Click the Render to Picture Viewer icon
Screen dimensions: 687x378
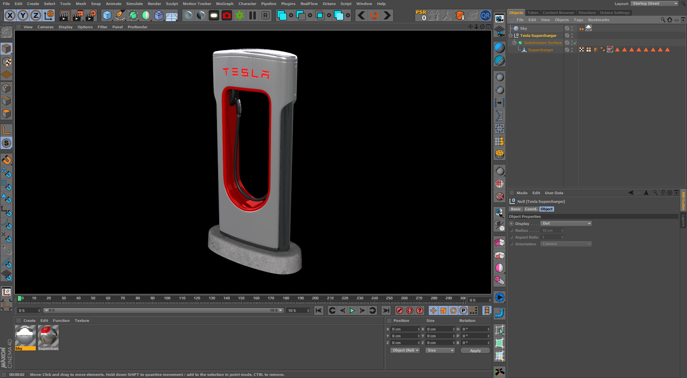tap(77, 16)
